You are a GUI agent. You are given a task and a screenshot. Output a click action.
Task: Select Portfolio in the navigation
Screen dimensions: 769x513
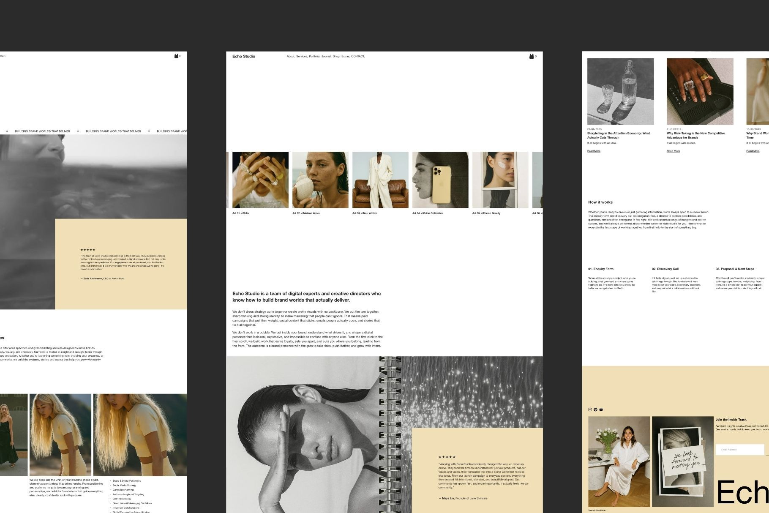[314, 56]
